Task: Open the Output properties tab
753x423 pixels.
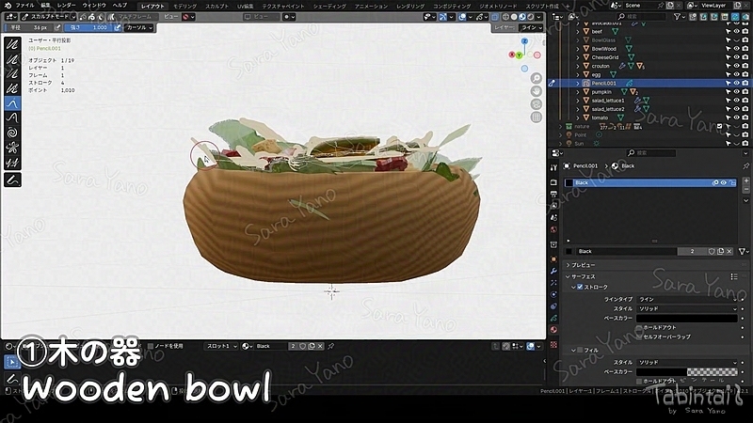Action: click(553, 195)
